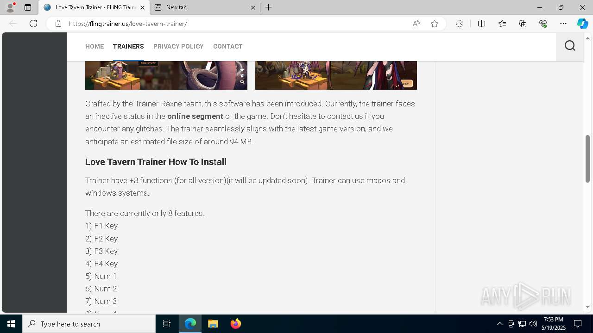Show hidden system tray icons
The image size is (593, 333).
point(499,324)
